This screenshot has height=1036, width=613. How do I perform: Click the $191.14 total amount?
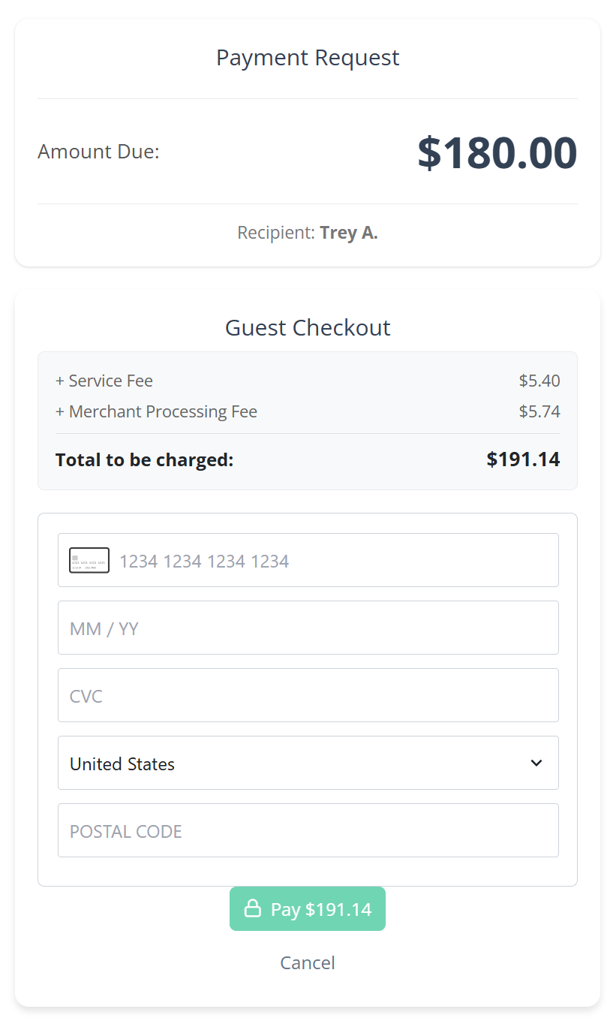point(523,459)
